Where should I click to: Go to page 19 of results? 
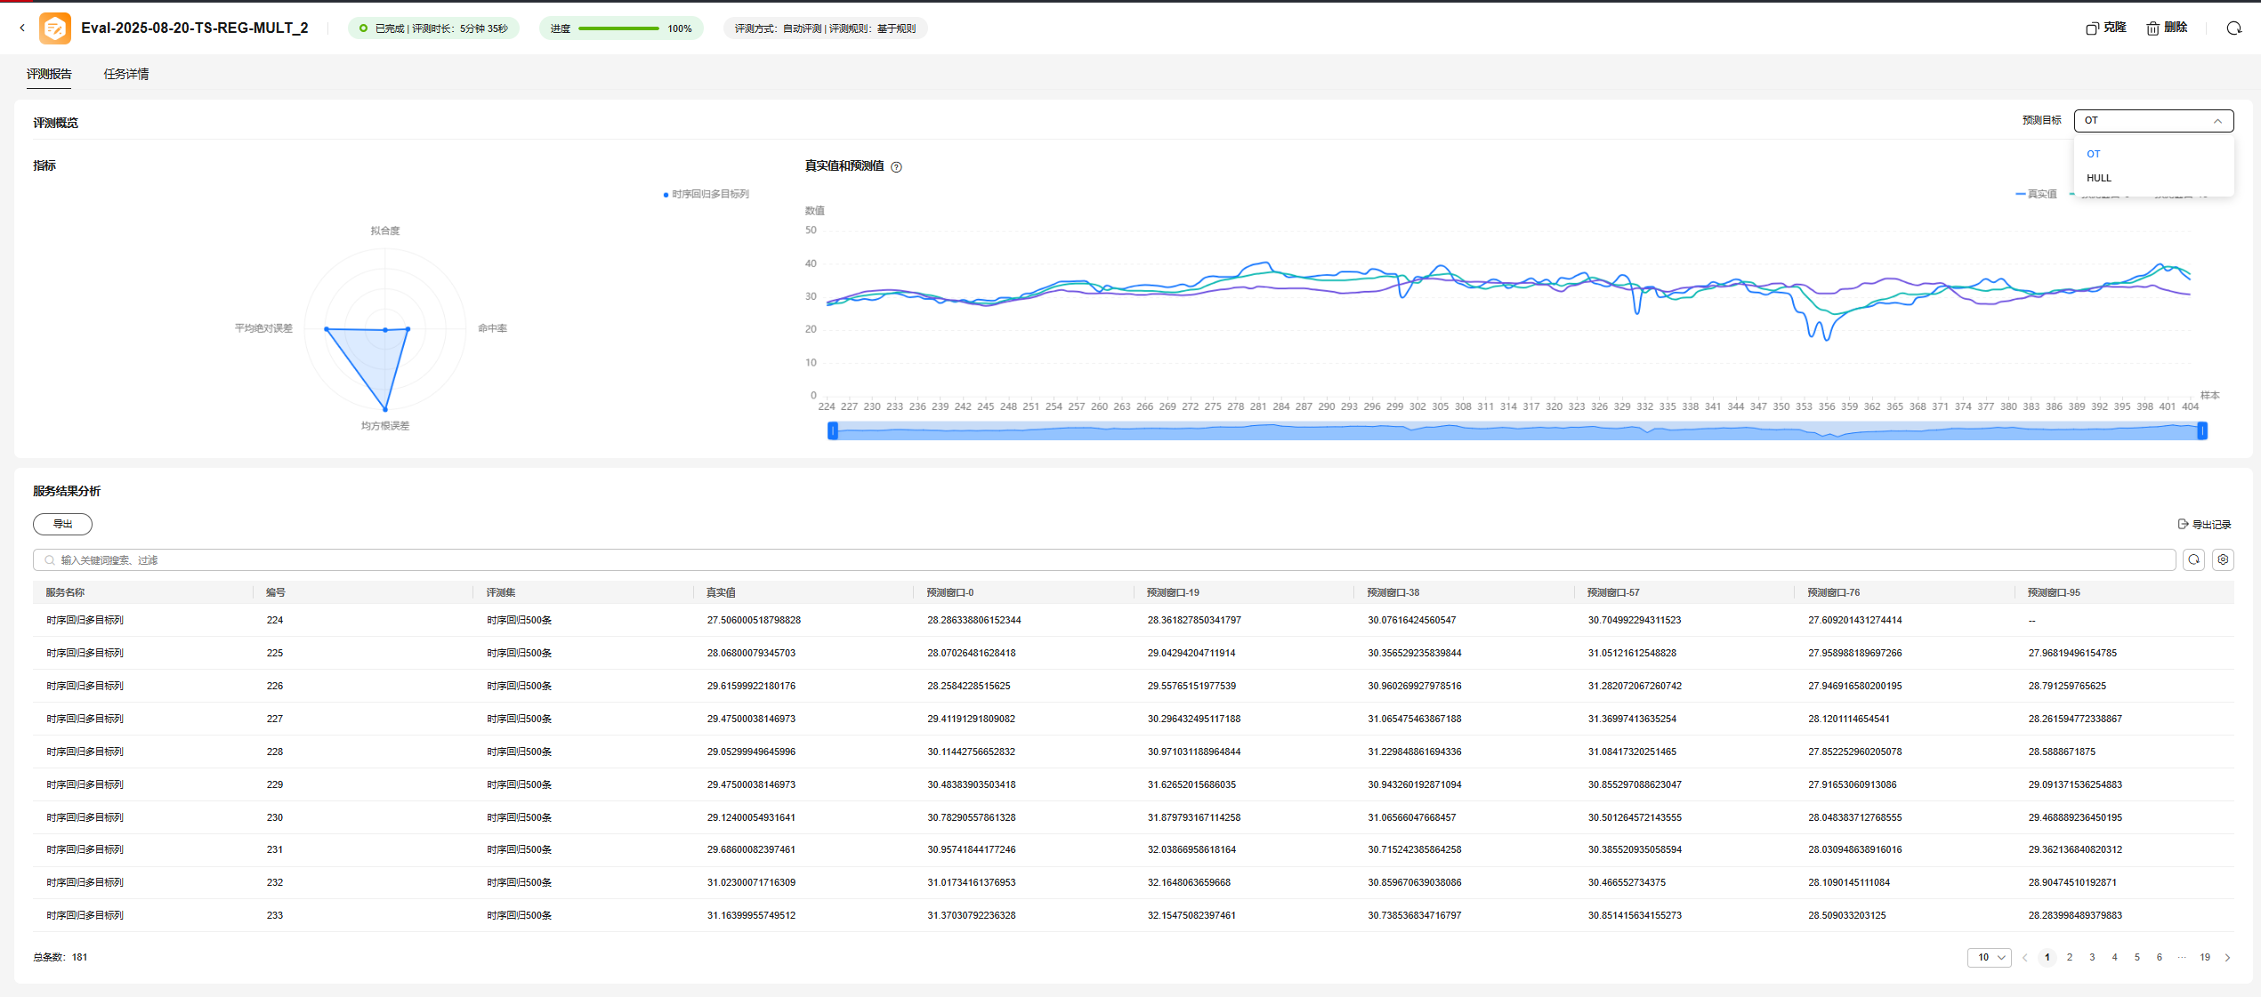(x=2204, y=958)
